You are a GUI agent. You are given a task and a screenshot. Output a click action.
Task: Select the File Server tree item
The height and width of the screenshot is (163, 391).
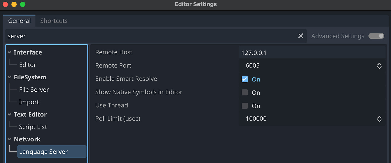[34, 90]
